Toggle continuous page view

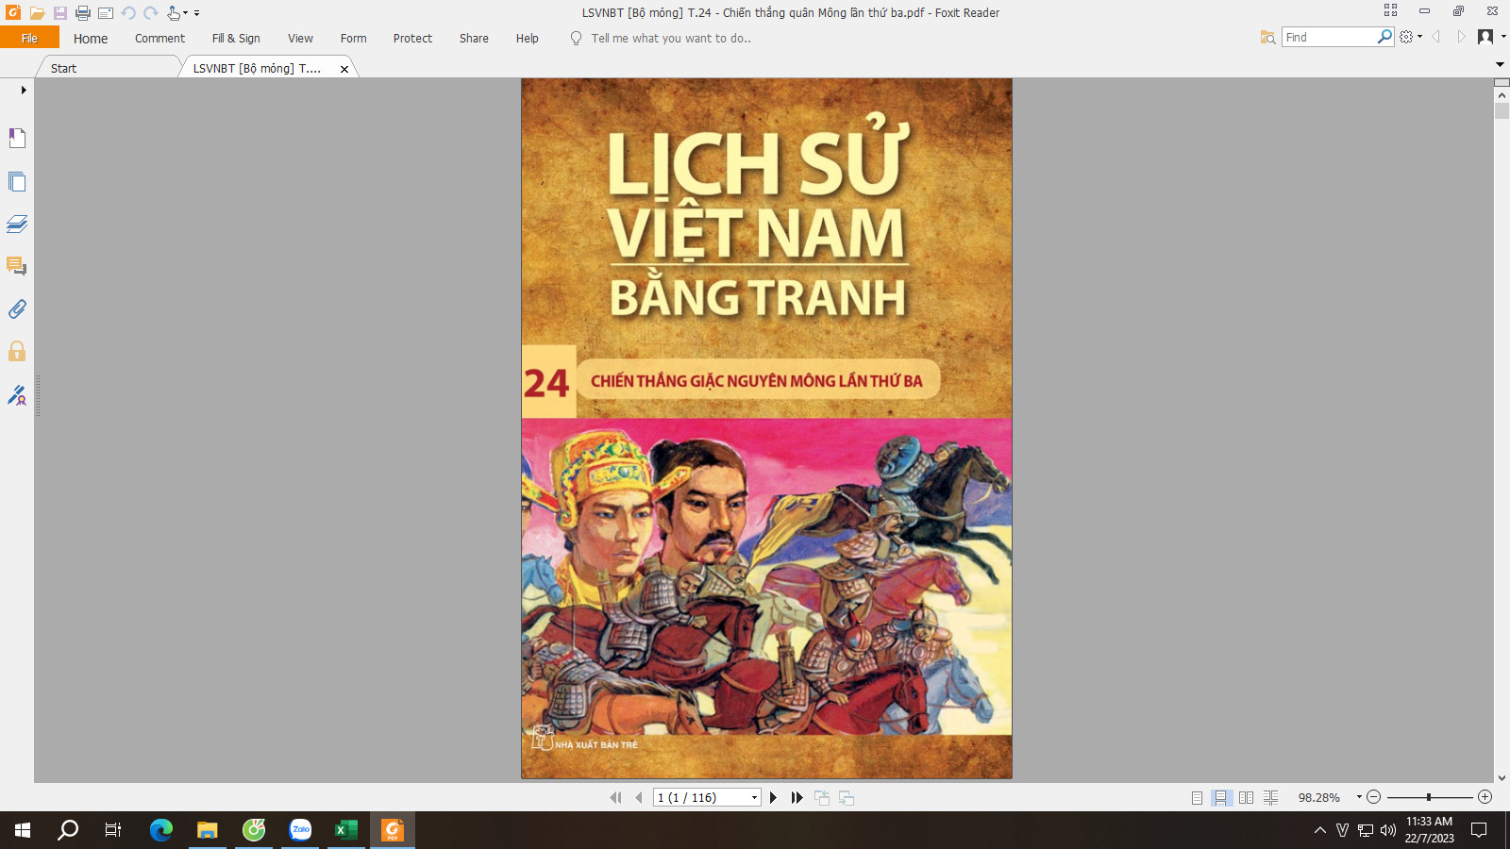(1221, 797)
